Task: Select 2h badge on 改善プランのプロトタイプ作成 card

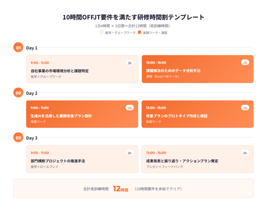Action: (x=245, y=107)
